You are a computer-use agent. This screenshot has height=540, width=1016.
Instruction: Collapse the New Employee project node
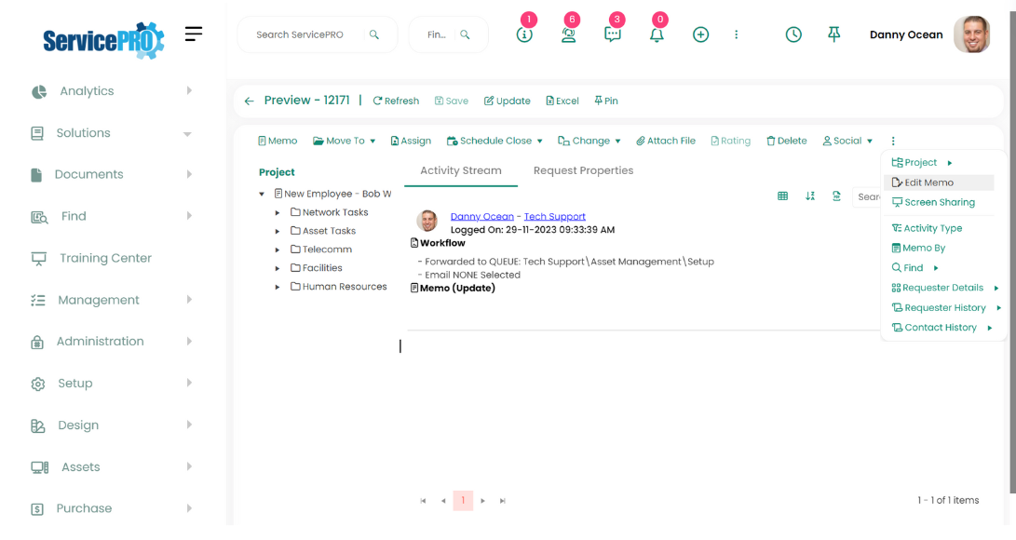pyautogui.click(x=263, y=195)
